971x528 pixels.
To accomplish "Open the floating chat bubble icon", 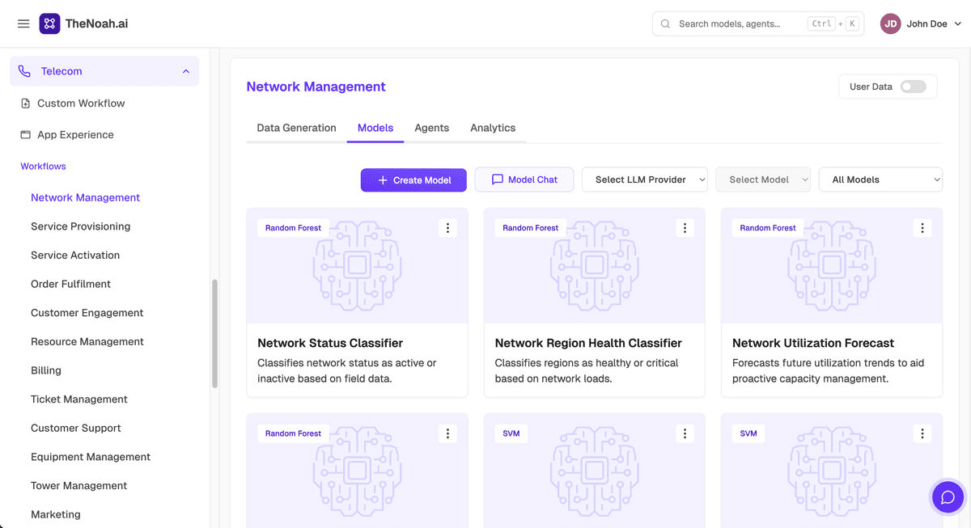I will point(948,497).
